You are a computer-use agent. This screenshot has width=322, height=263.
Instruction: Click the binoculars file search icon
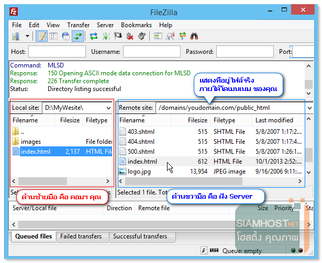tap(194, 36)
